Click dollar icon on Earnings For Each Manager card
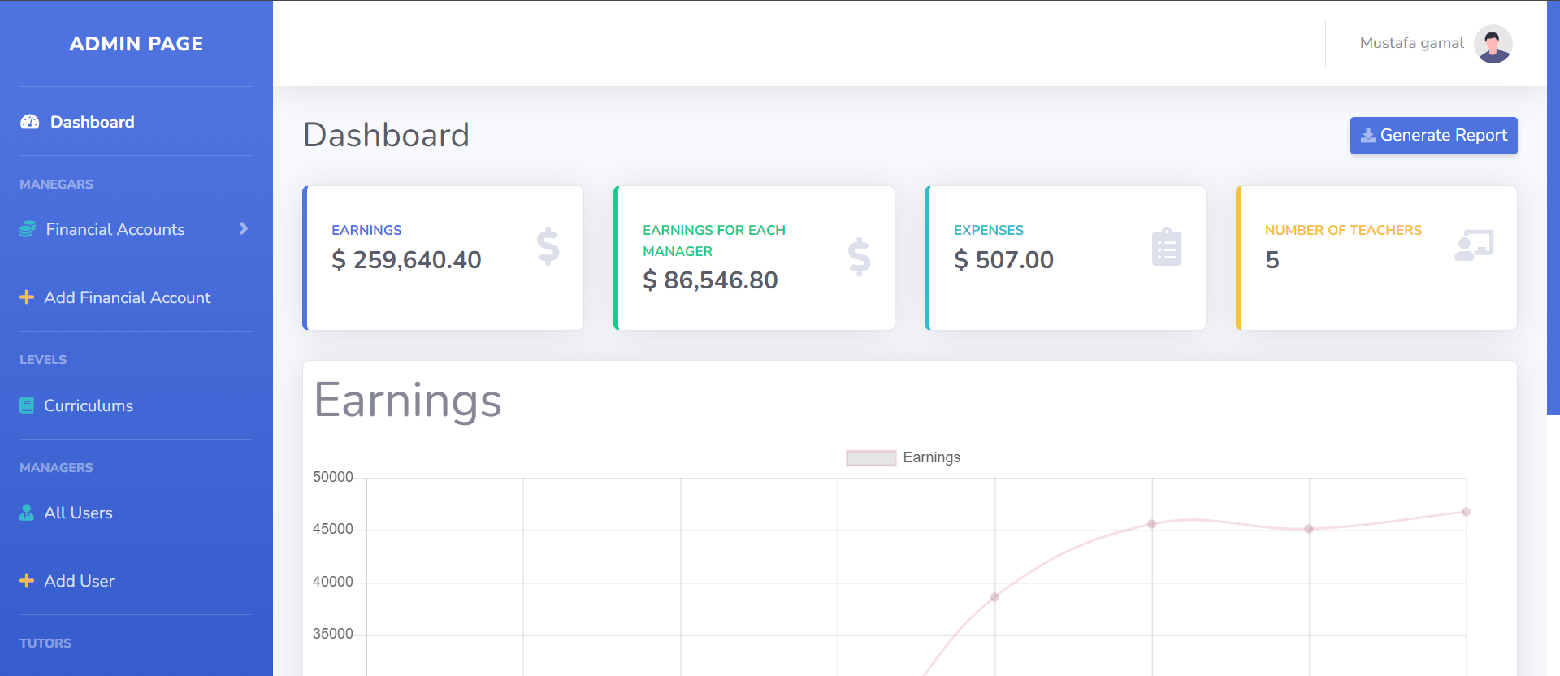The height and width of the screenshot is (676, 1560). (860, 257)
